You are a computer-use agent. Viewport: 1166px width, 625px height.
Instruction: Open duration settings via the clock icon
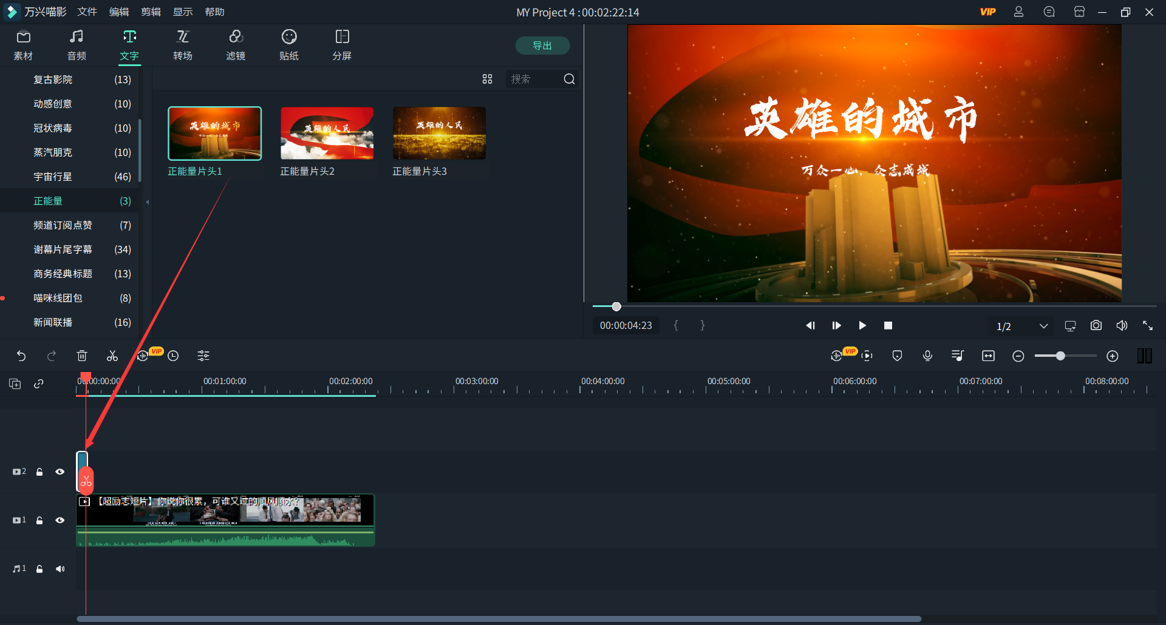point(173,356)
